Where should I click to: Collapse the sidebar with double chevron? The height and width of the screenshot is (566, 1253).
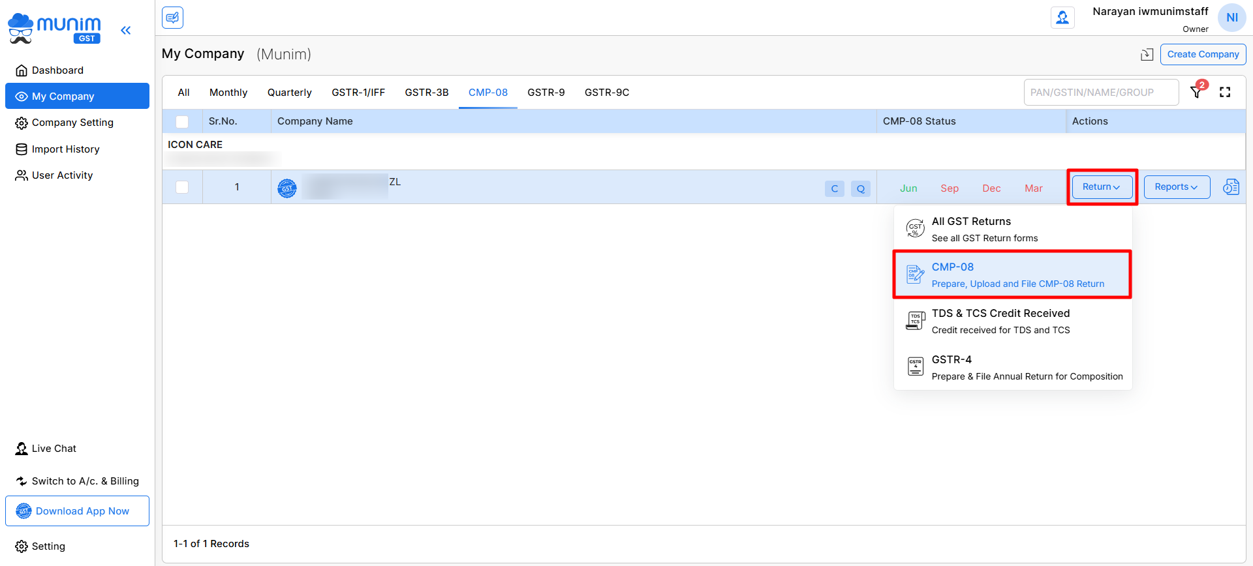coord(126,30)
